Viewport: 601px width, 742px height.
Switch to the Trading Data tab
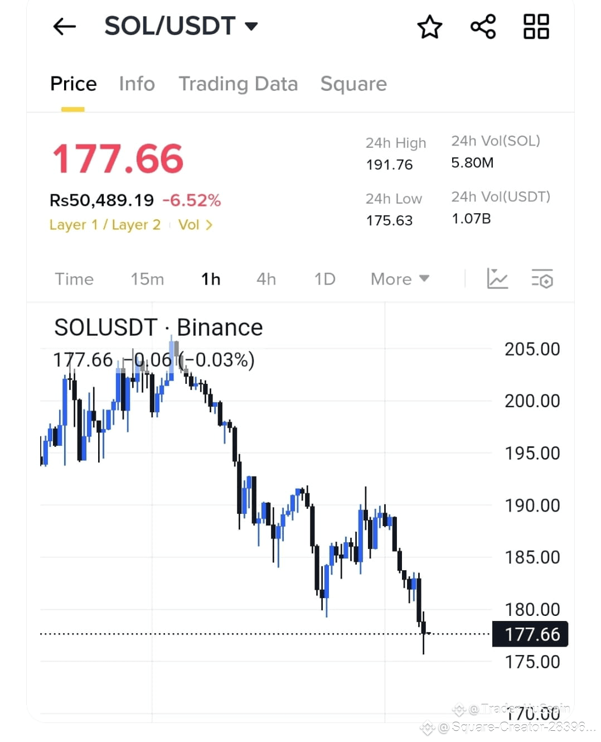pyautogui.click(x=238, y=84)
